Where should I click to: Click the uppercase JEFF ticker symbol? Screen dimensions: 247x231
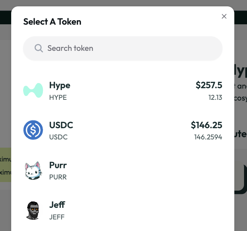tap(57, 216)
